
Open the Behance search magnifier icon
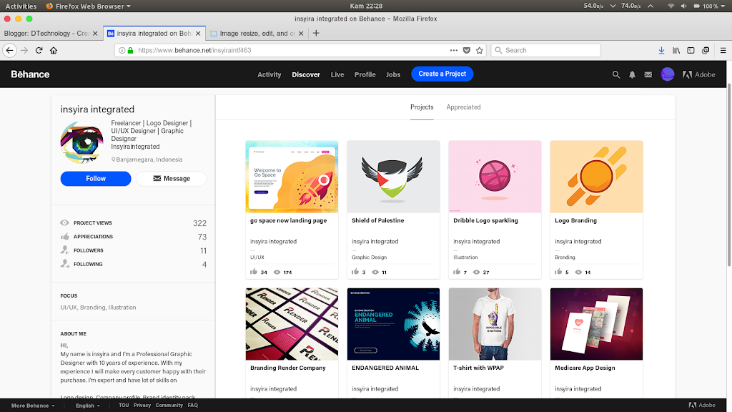coord(616,74)
